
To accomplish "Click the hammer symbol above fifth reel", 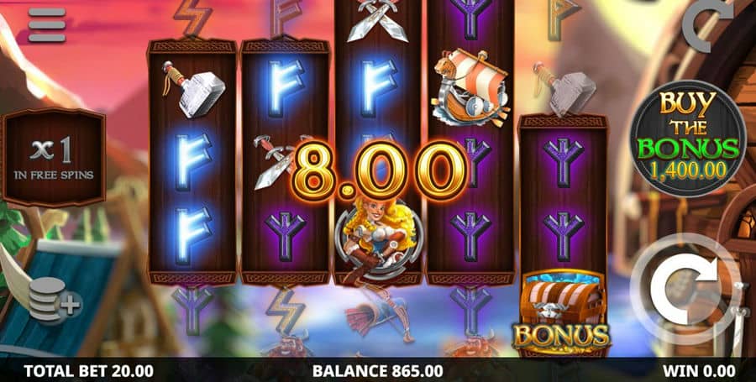I will pos(564,89).
